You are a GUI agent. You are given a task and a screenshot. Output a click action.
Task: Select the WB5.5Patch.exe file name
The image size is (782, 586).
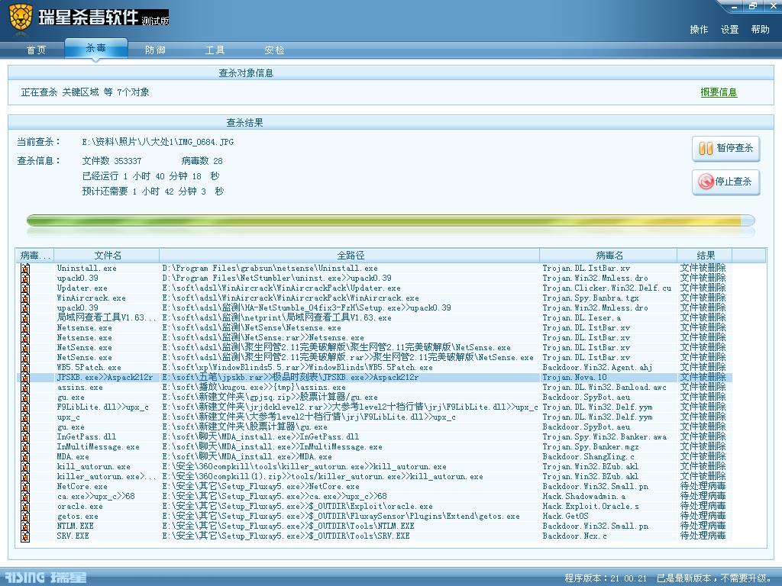89,367
